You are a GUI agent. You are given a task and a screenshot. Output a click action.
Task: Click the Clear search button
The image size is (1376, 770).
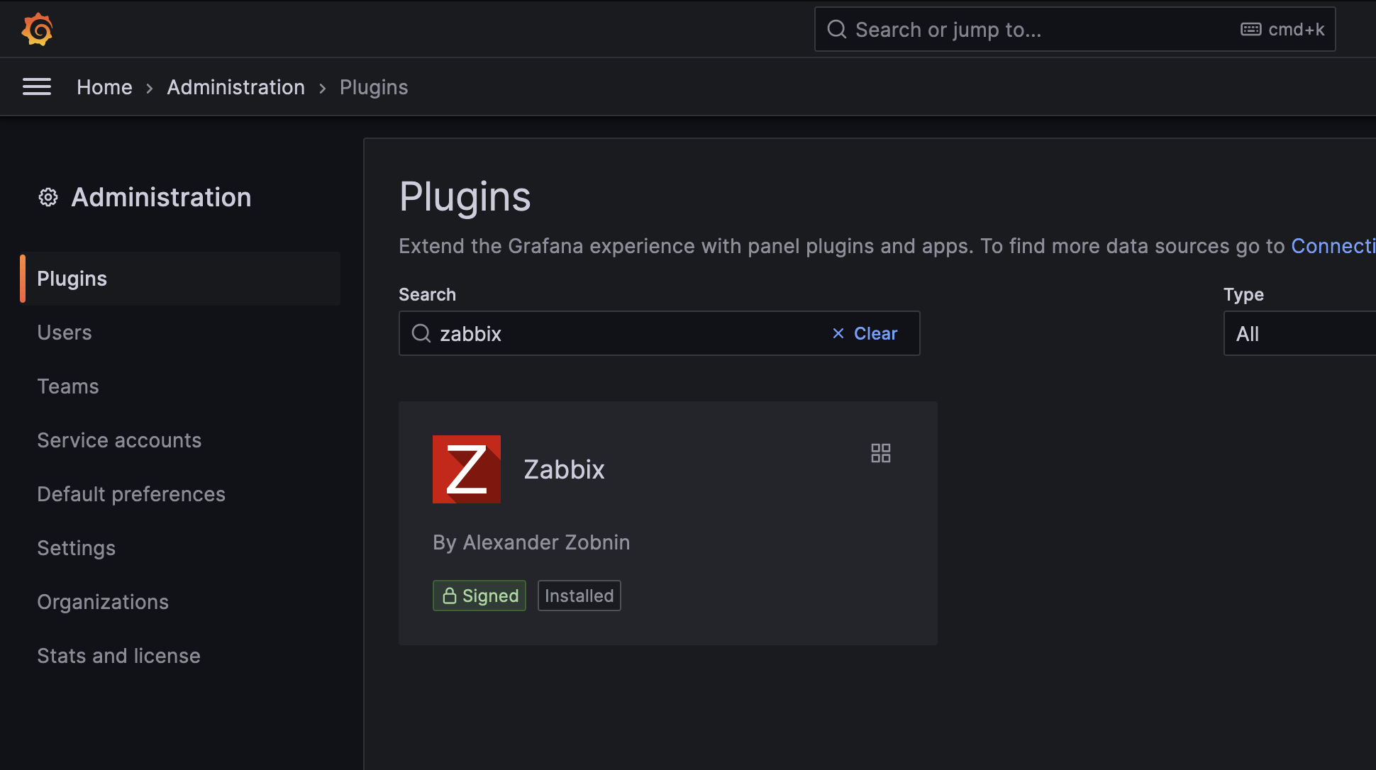click(x=875, y=333)
